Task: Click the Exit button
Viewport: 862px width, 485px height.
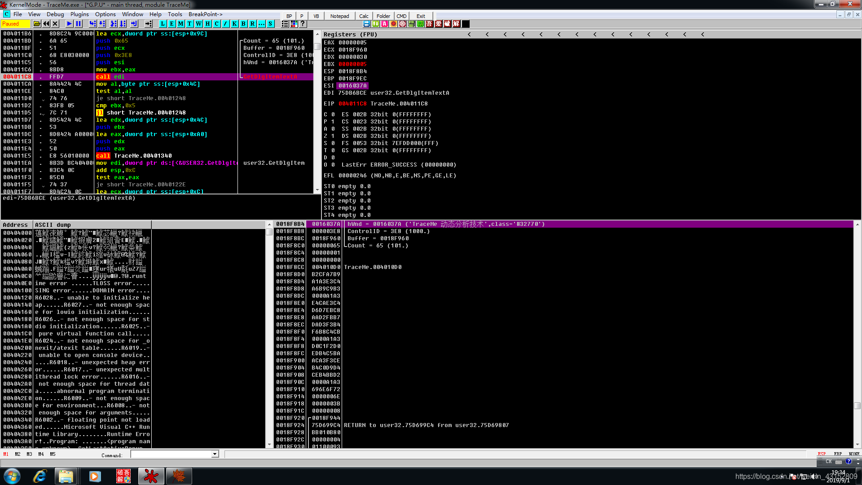Action: coord(421,16)
